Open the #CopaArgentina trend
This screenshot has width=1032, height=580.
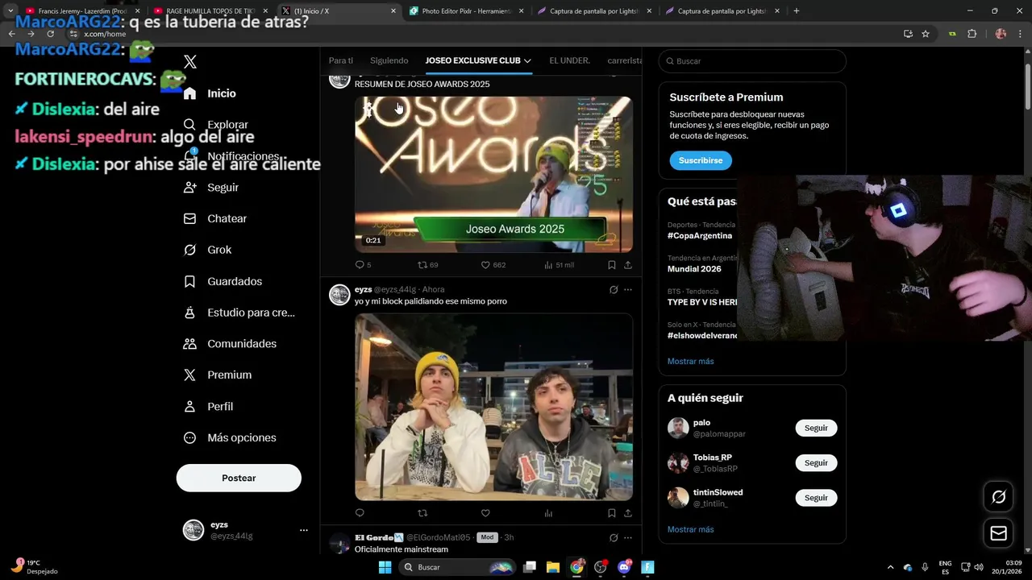700,236
